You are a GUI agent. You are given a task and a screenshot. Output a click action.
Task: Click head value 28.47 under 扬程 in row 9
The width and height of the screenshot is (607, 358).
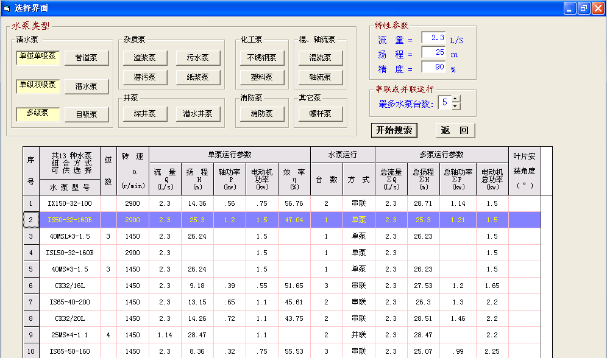tap(197, 335)
